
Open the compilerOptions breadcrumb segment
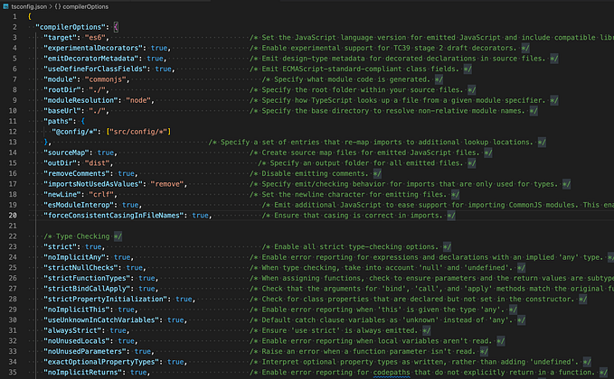[85, 6]
